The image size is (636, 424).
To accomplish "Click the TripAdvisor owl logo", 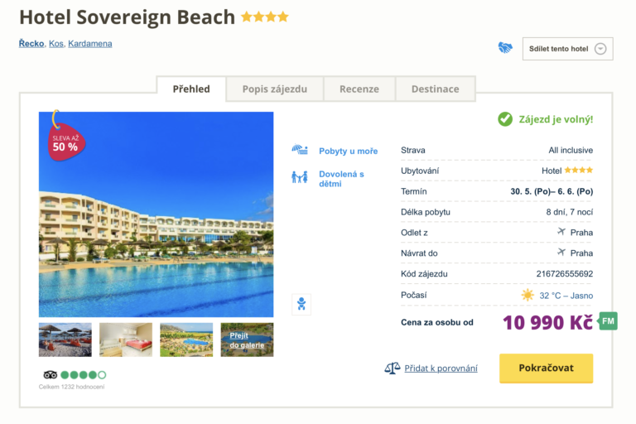I will click(x=50, y=374).
